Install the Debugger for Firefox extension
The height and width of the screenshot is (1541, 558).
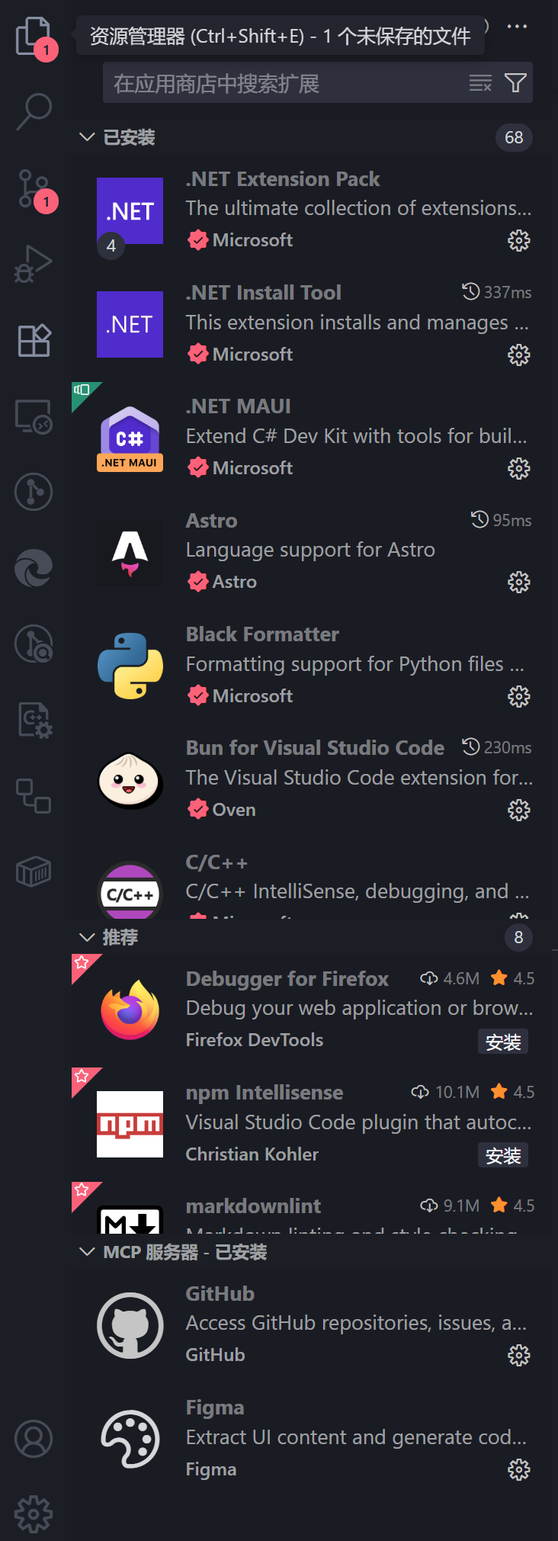click(502, 1042)
